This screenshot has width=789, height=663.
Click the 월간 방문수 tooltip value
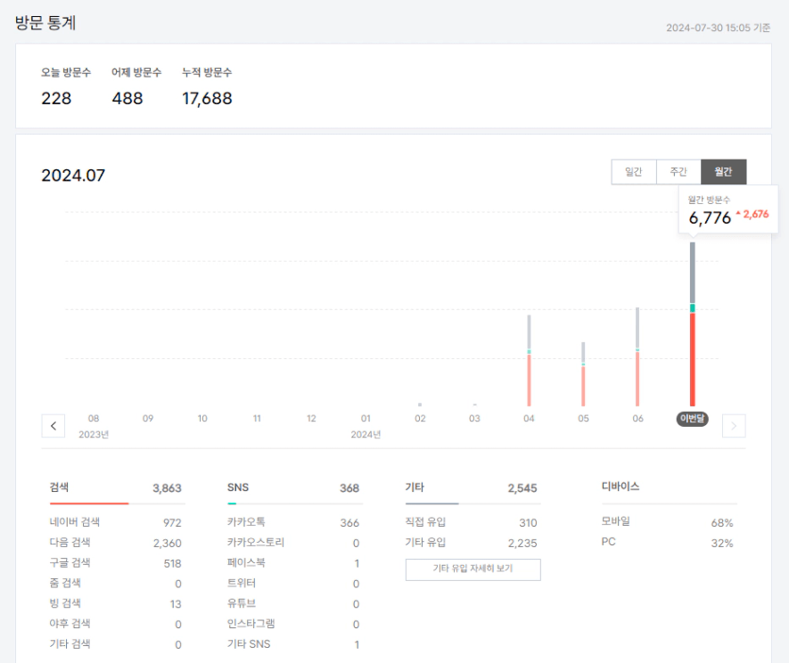click(710, 218)
